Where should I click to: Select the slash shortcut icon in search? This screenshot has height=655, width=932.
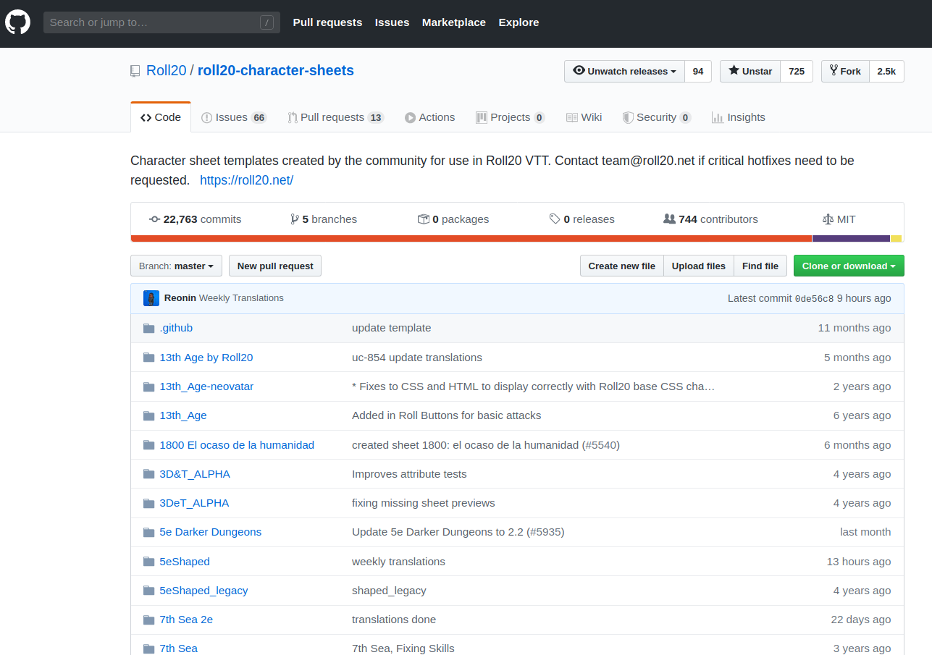point(266,22)
